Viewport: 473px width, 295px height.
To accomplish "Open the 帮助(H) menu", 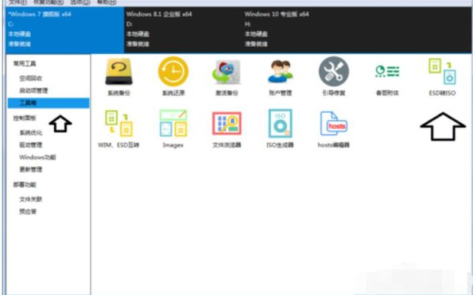I will coord(107,2).
